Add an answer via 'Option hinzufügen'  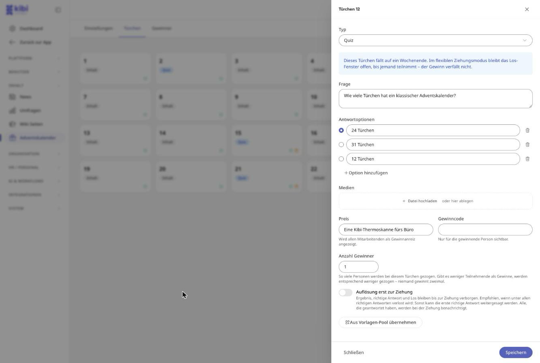366,173
